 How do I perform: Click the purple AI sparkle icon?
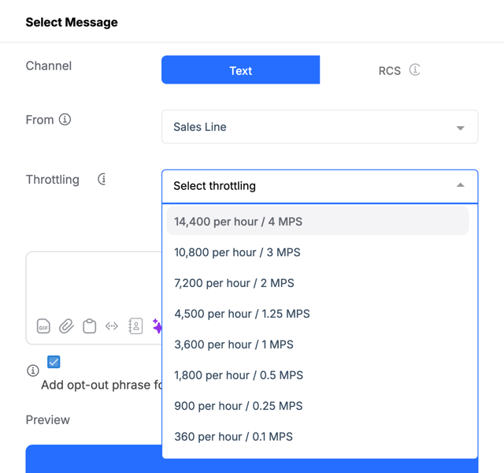pyautogui.click(x=157, y=326)
